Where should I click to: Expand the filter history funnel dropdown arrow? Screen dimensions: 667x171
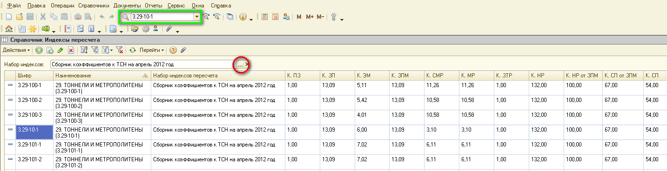click(112, 50)
